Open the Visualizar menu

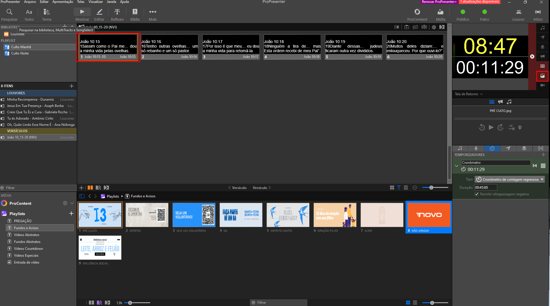95,2
